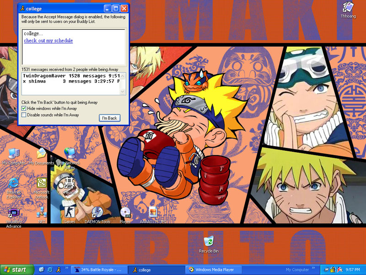Select the TwinDragonRaver 1528 messages row
This screenshot has height=275, width=366.
point(71,76)
